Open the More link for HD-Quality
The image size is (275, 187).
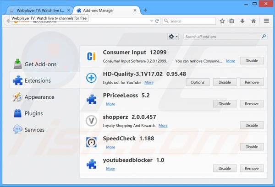click(x=148, y=82)
